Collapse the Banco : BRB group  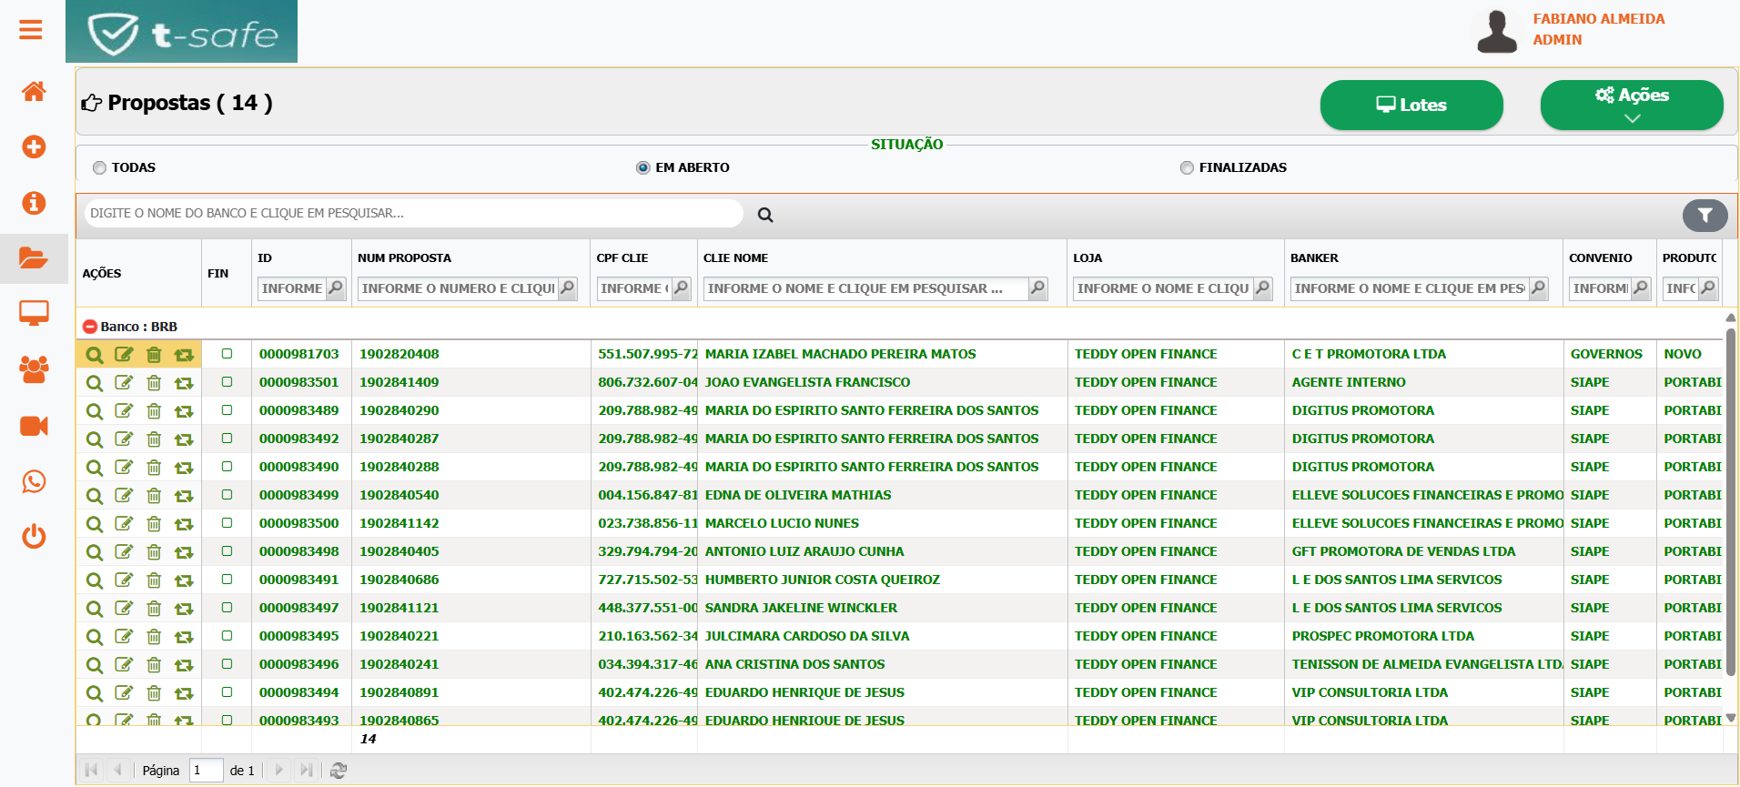click(x=90, y=327)
